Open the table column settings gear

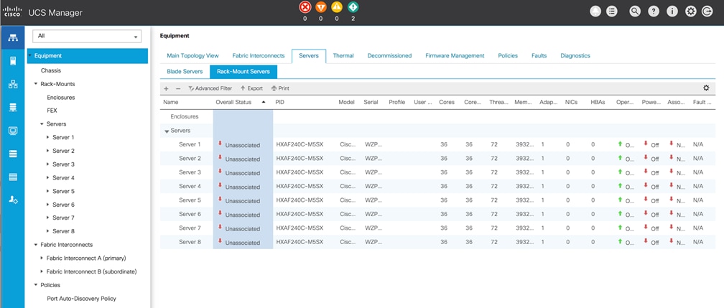click(x=706, y=88)
